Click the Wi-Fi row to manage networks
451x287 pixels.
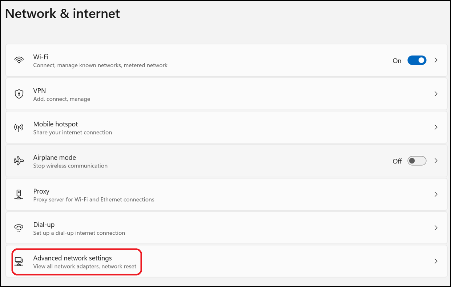click(145, 60)
